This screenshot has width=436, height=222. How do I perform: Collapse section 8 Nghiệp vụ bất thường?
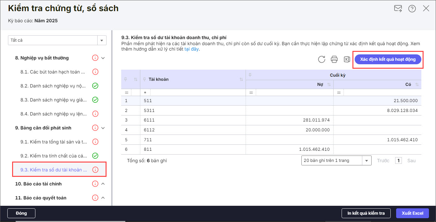tap(103, 58)
